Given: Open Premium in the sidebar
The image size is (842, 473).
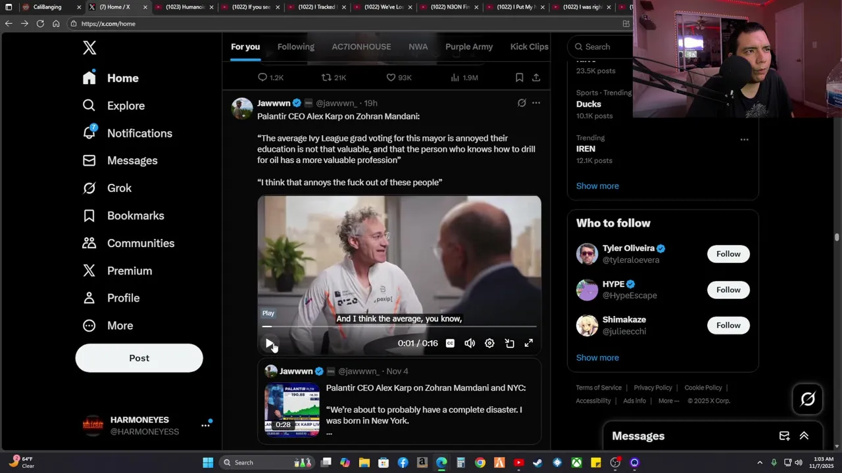Looking at the screenshot, I should coord(117,271).
